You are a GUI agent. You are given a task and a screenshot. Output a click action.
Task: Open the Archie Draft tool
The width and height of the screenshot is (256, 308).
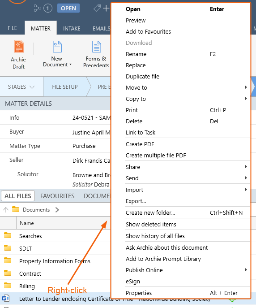[19, 54]
